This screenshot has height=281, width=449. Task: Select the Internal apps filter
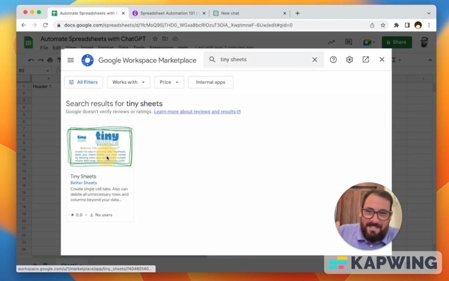click(x=210, y=82)
